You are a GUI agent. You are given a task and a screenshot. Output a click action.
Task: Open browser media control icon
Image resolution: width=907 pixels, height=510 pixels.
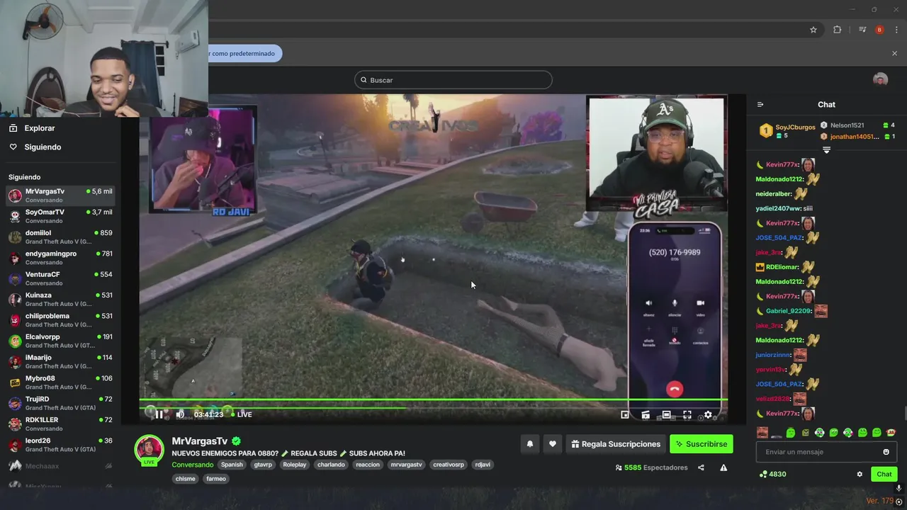point(862,30)
